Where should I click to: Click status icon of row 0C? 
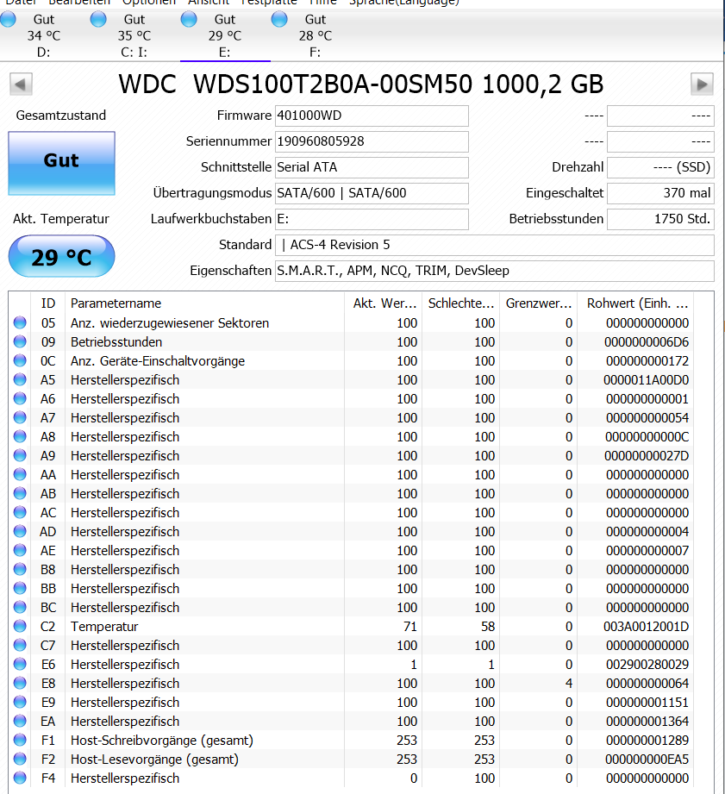20,360
